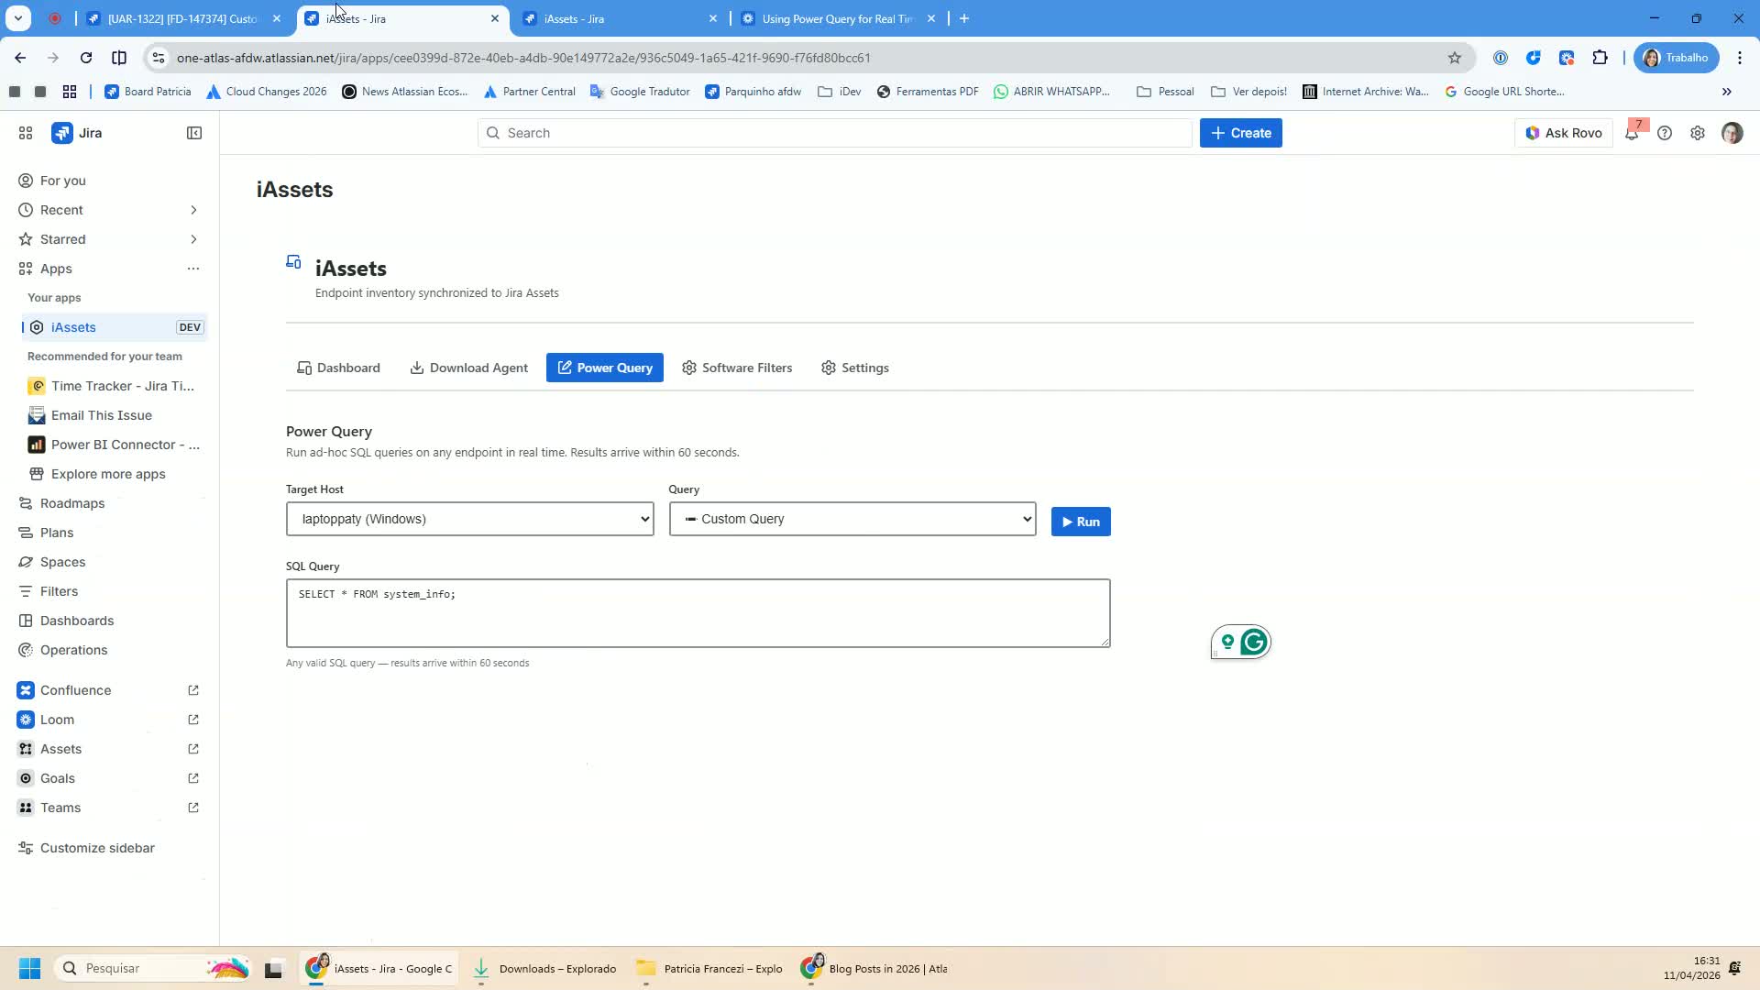Open the For you page

tap(62, 181)
